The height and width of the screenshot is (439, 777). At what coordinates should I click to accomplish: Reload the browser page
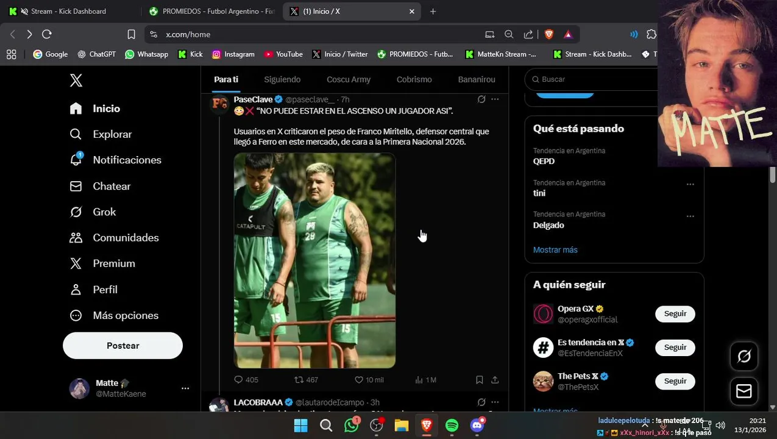click(47, 34)
